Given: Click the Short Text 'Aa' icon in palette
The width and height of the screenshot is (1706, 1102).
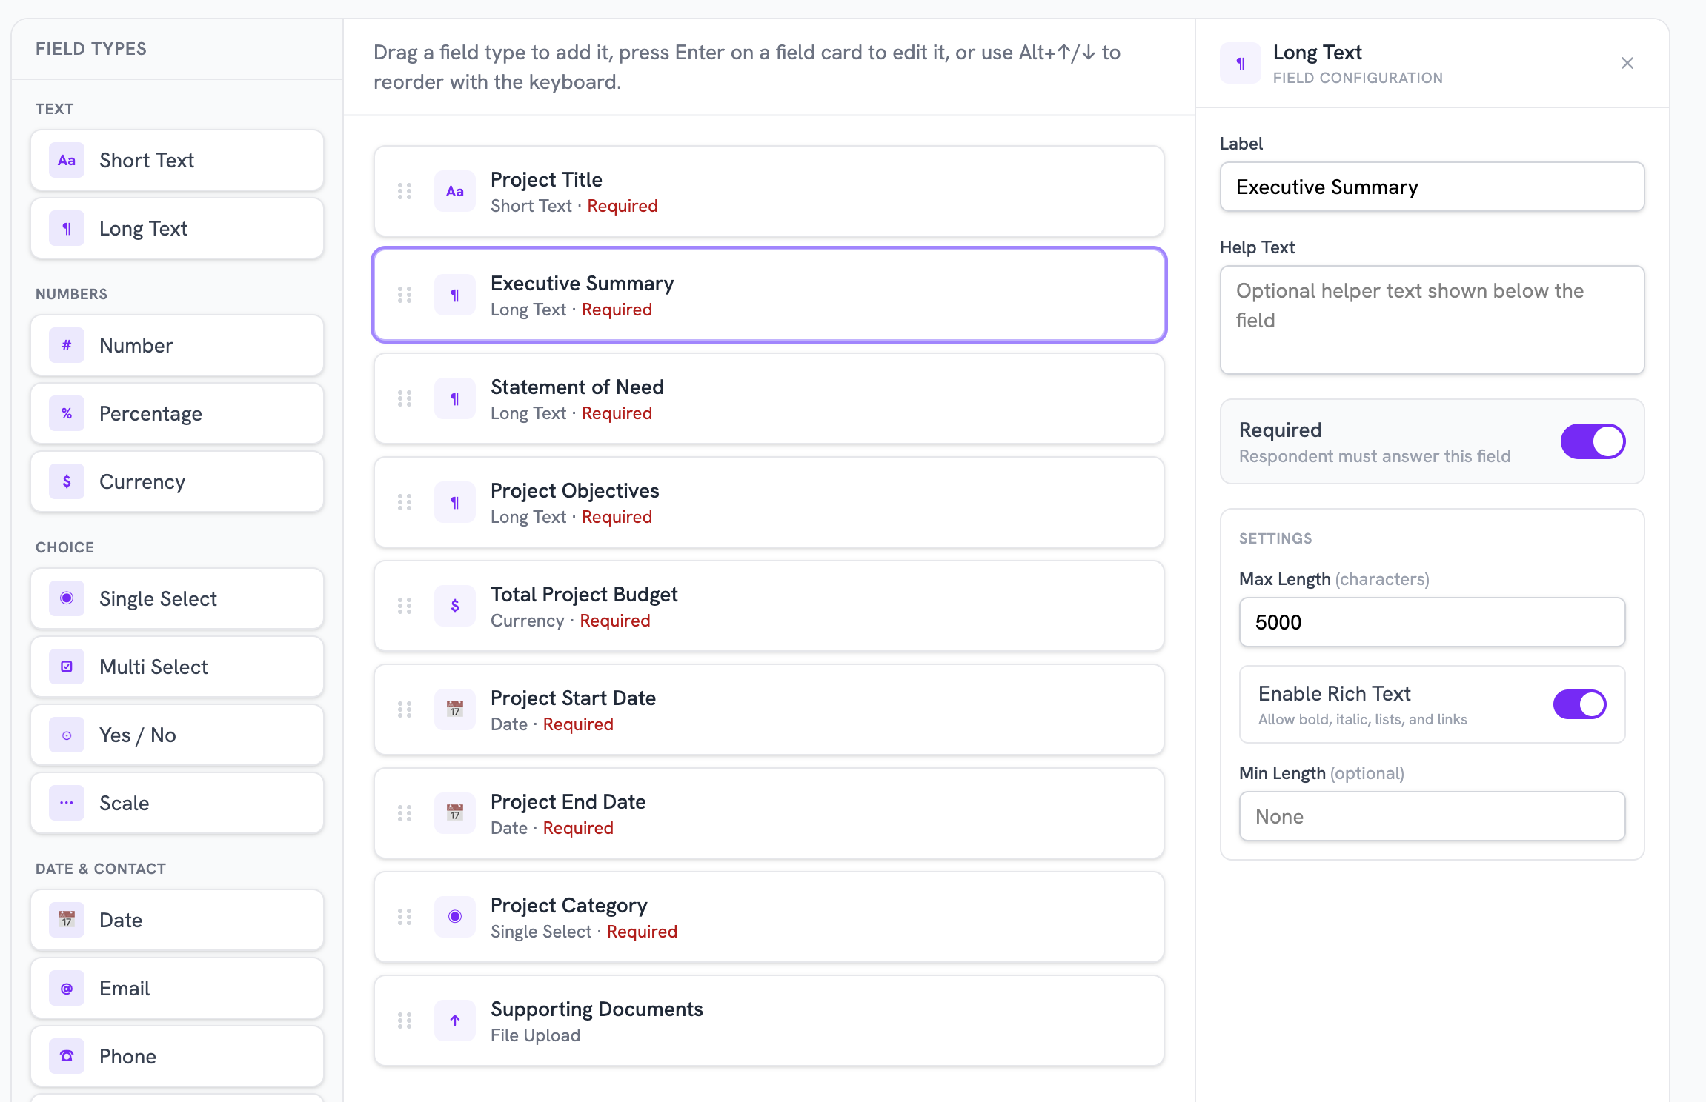Looking at the screenshot, I should click(67, 161).
